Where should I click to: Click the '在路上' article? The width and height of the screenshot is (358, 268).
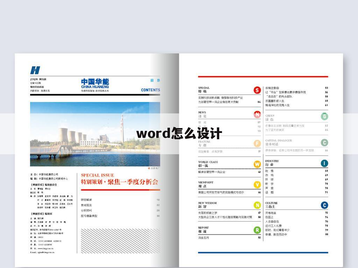[x=269, y=217]
